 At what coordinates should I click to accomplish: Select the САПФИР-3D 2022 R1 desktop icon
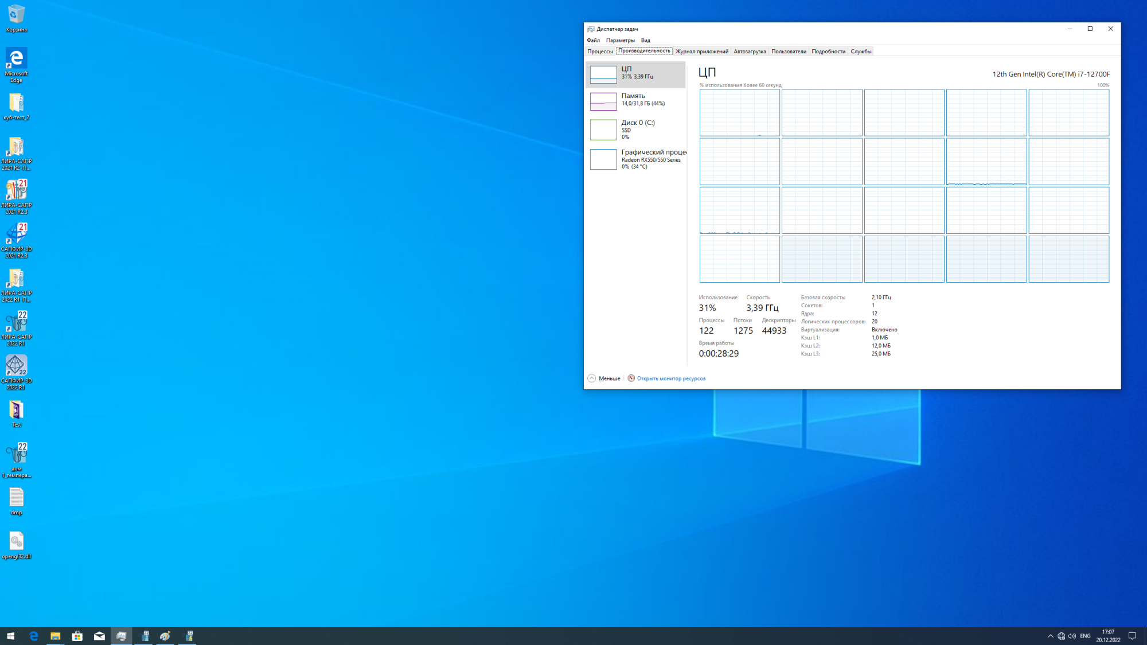coord(16,372)
